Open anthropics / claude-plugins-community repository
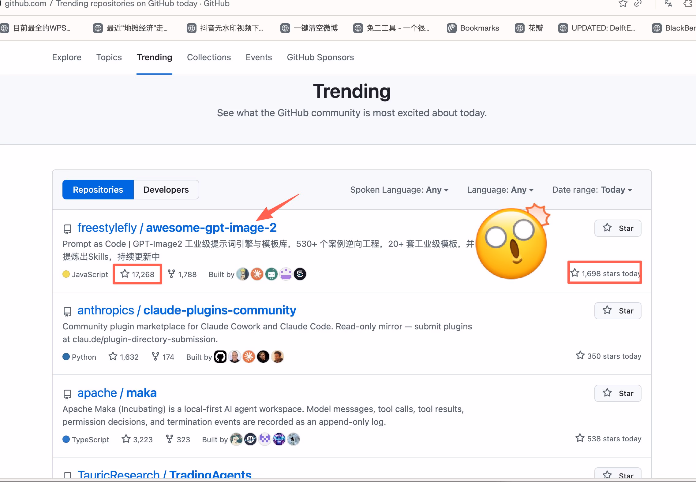 (x=187, y=310)
